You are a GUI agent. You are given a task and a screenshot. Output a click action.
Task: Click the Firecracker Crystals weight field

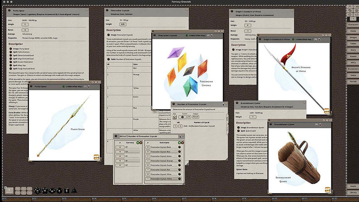(123, 24)
